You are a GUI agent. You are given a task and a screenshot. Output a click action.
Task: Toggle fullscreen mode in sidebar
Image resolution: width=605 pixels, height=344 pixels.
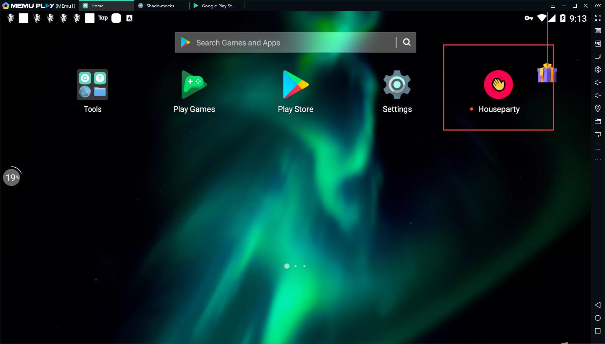click(x=598, y=18)
